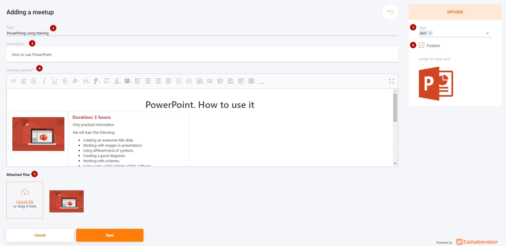Open the font family dropdown
Viewport: 506px width, 246px height.
point(97,81)
